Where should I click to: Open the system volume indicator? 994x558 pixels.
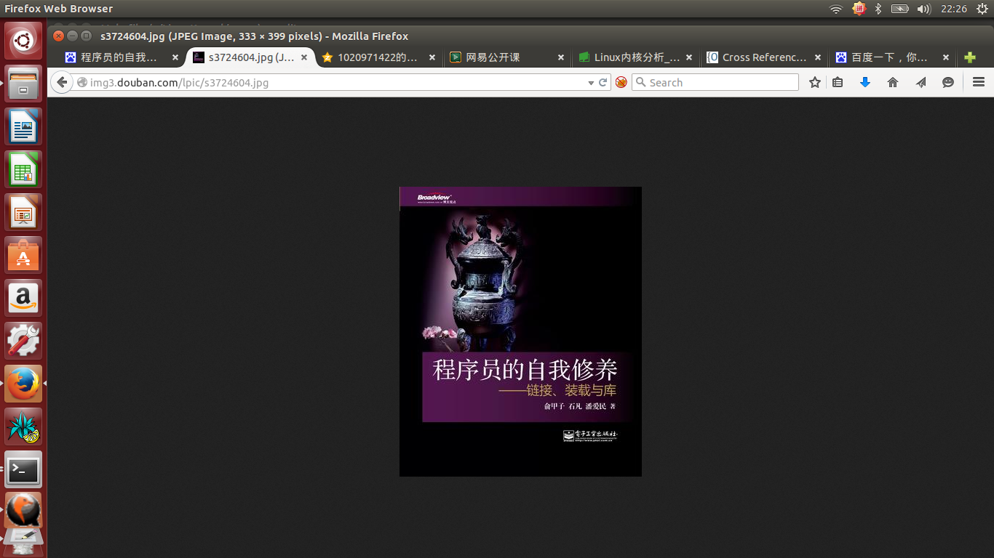pos(923,9)
